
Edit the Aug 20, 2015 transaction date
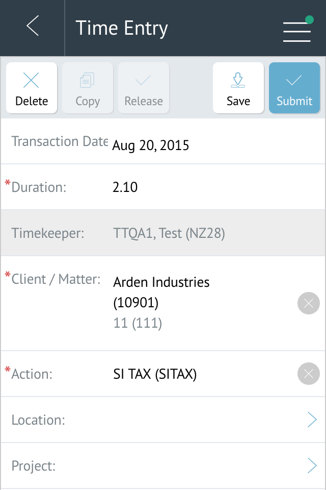coord(151,145)
